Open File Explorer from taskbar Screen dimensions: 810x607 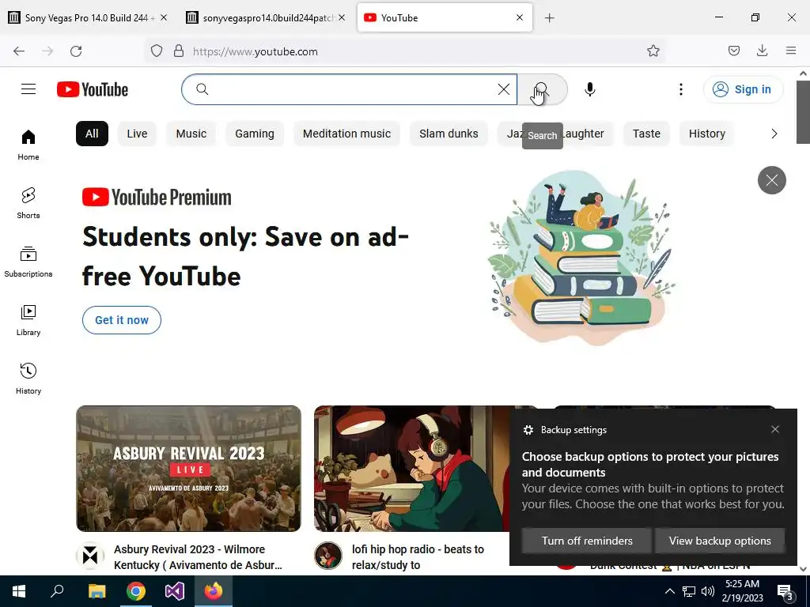[97, 591]
